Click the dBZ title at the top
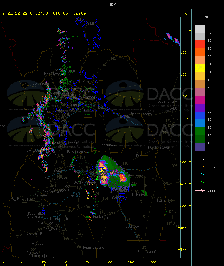This screenshot has height=266, width=224. pos(112,4)
